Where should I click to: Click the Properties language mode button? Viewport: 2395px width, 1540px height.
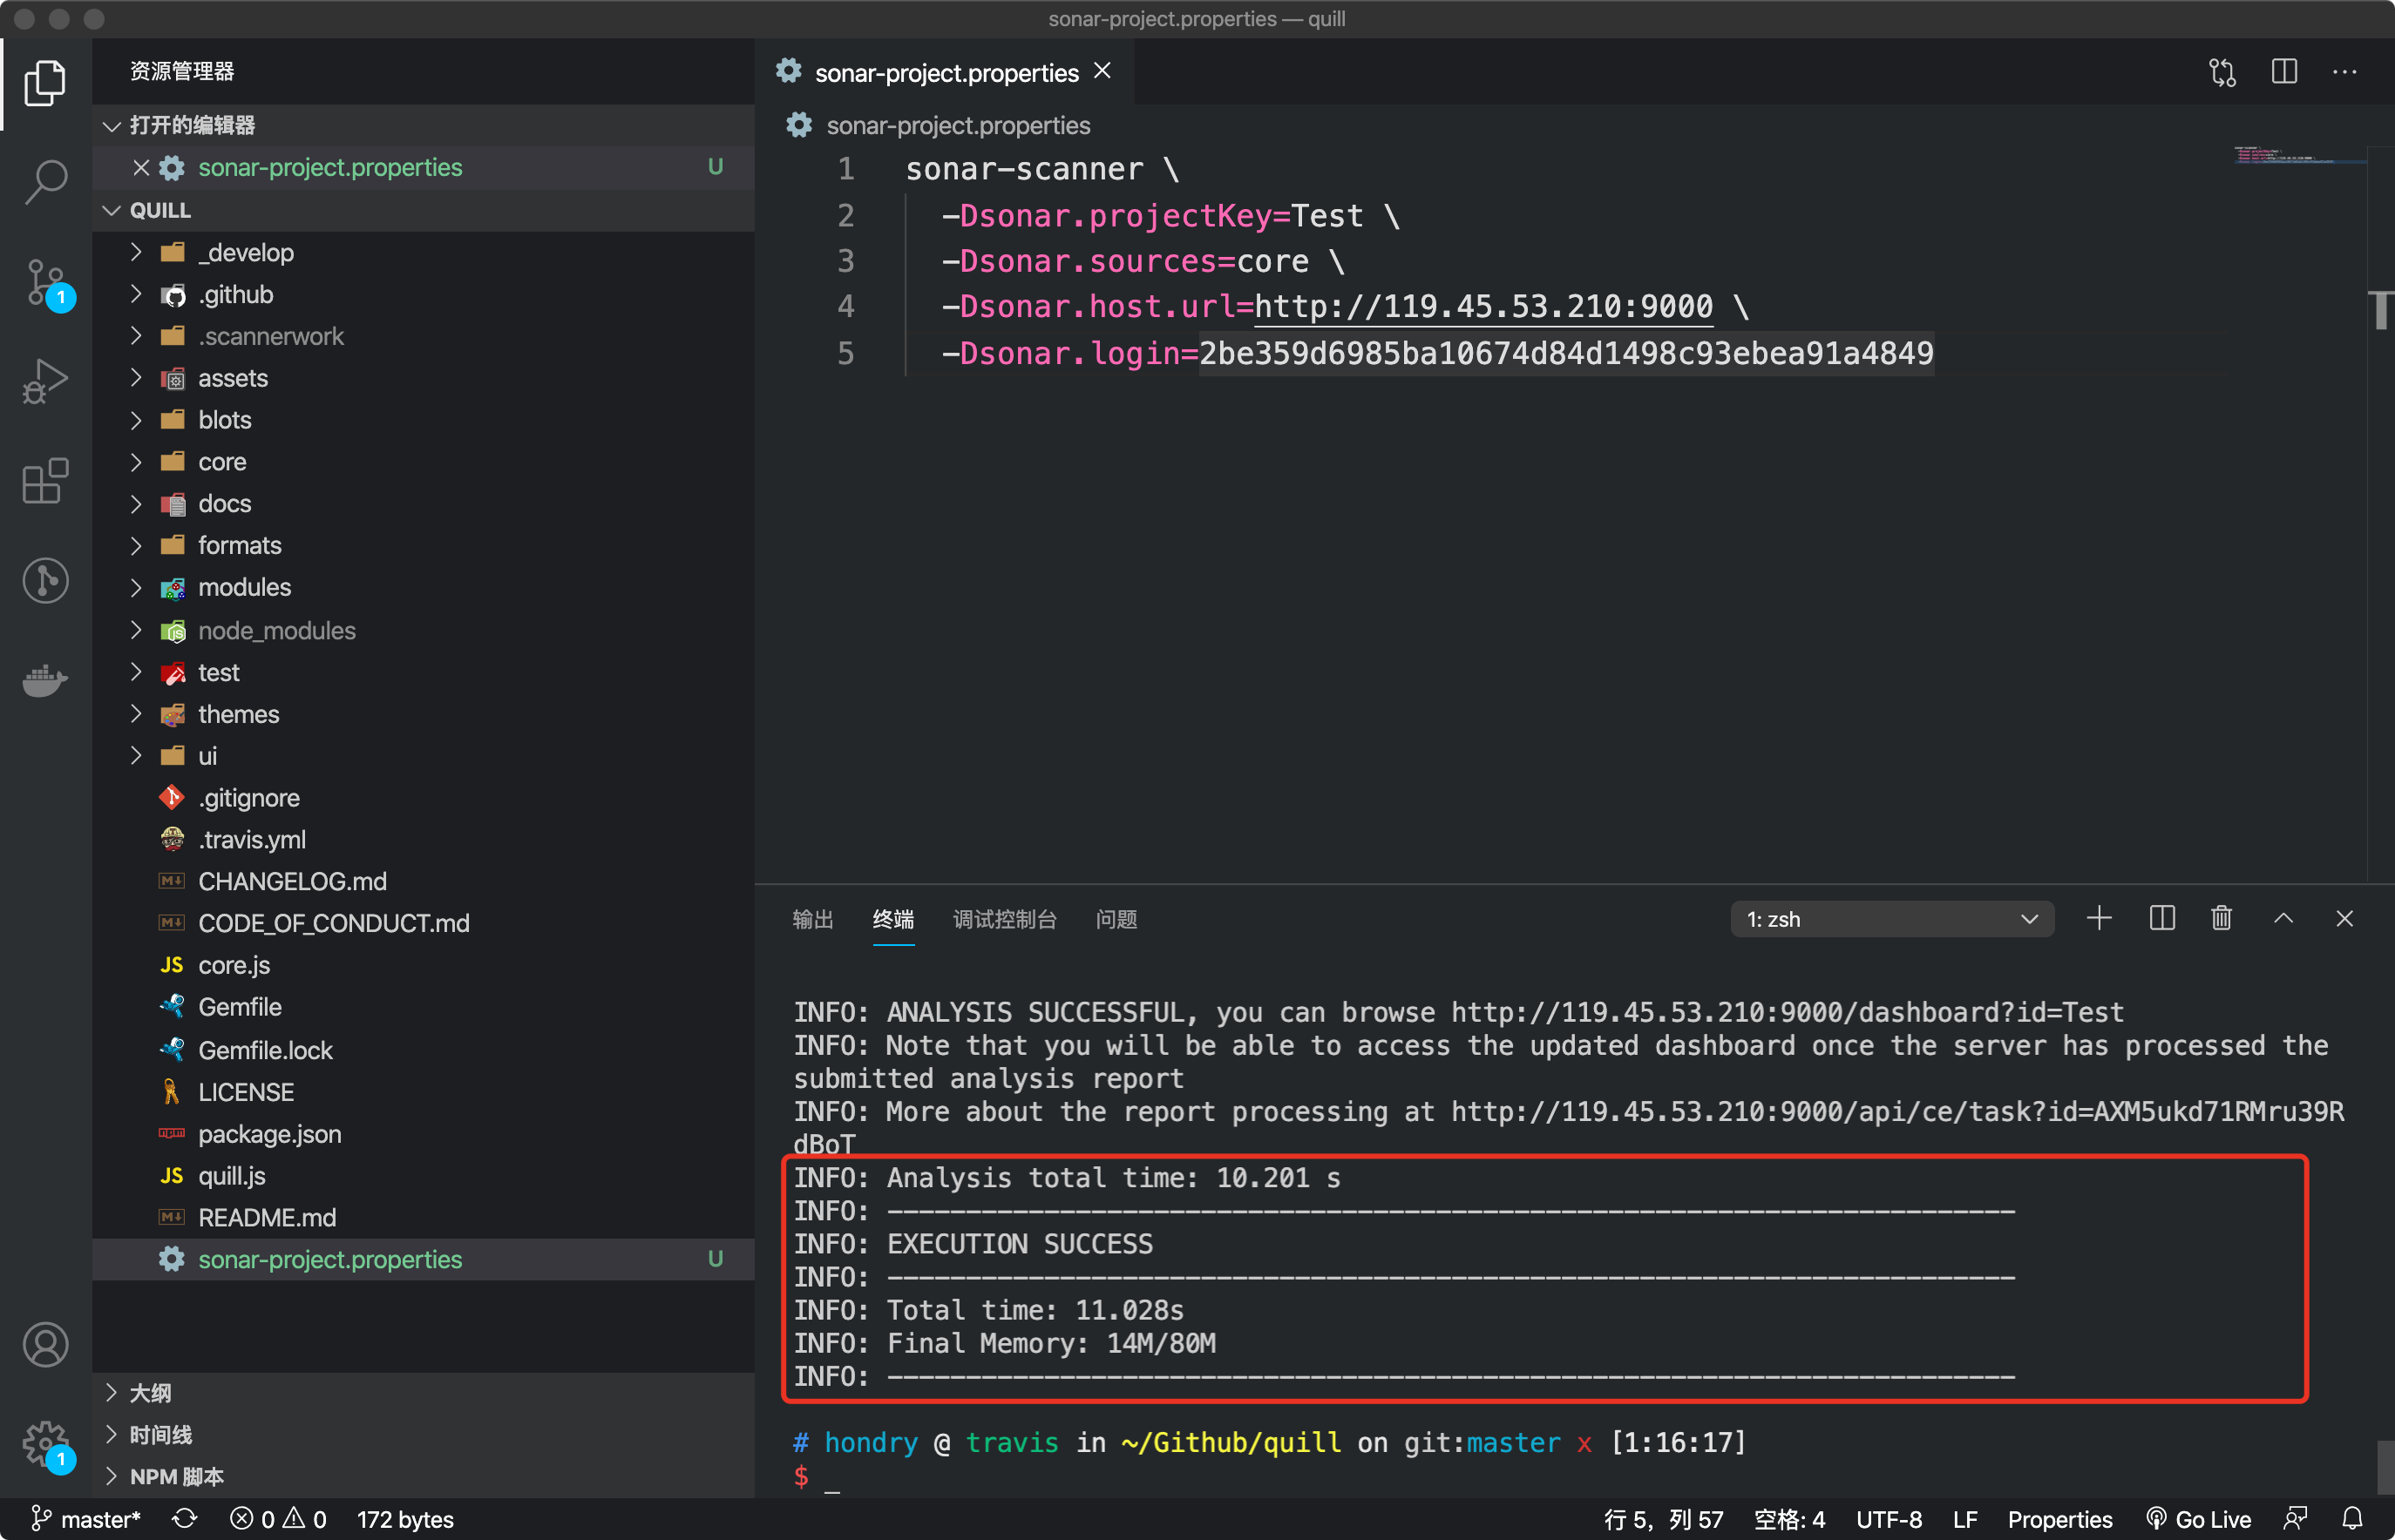[2059, 1519]
